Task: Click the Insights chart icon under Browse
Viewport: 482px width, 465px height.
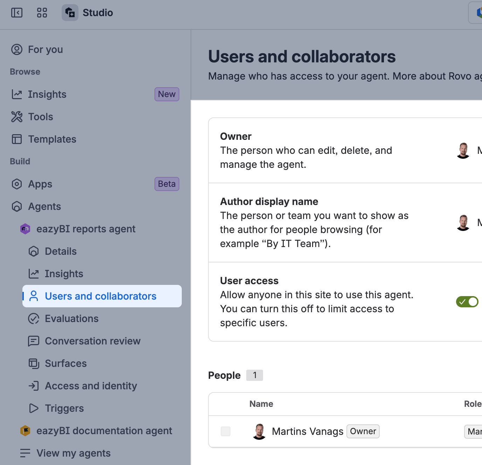Action: (17, 94)
